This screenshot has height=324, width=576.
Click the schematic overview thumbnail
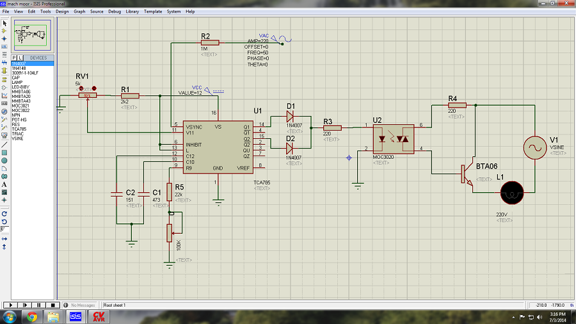click(33, 34)
